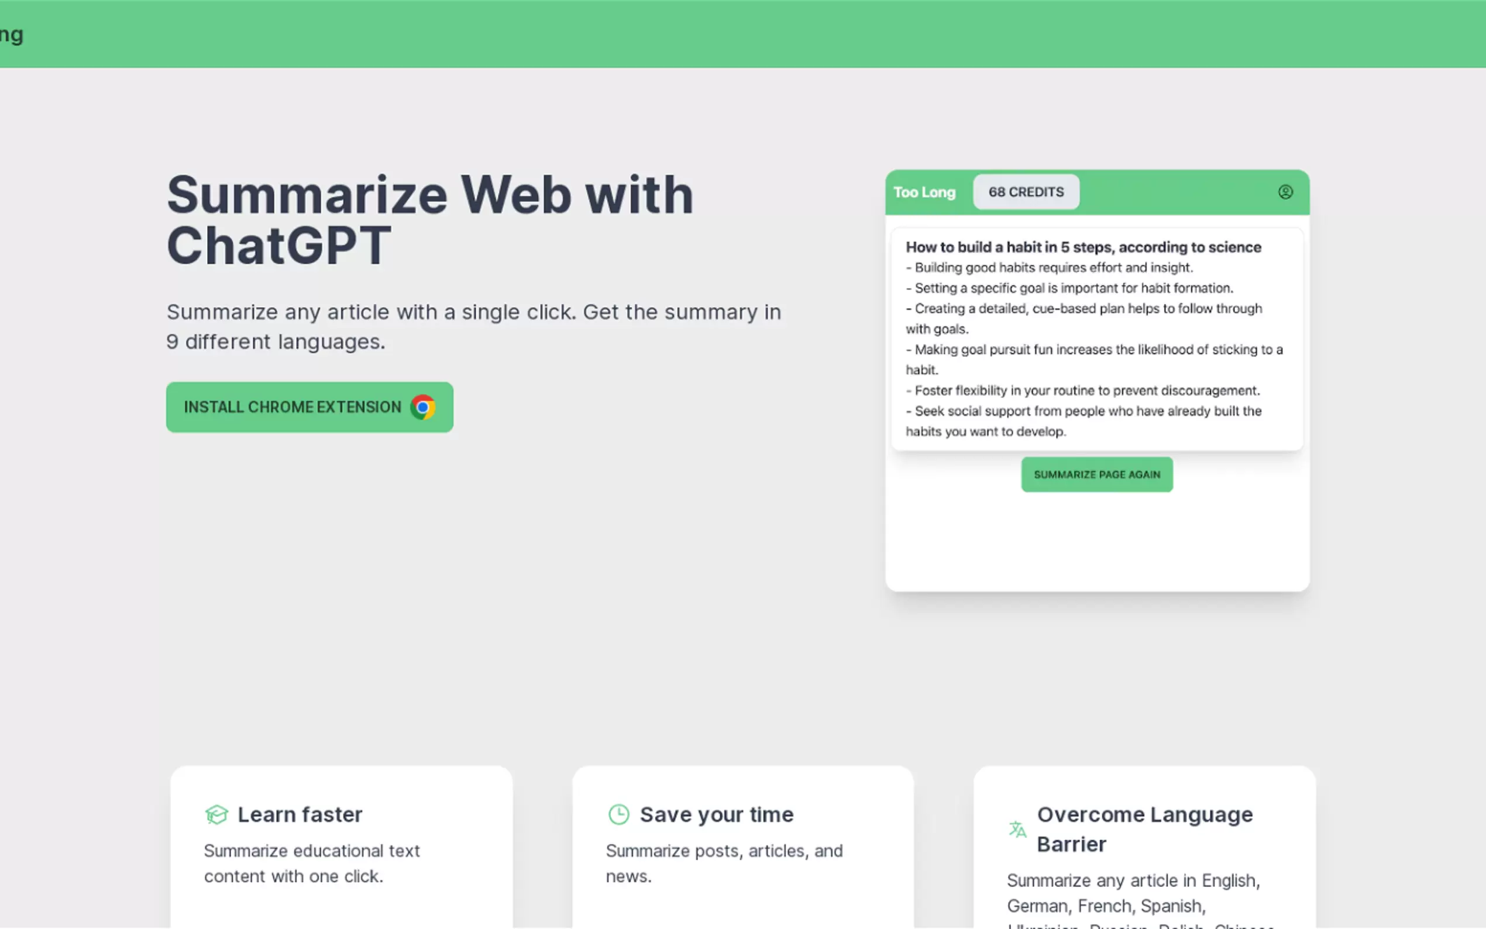Click the 68 CREDITS badge
Viewport: 1486px width, 929px height.
pos(1026,192)
